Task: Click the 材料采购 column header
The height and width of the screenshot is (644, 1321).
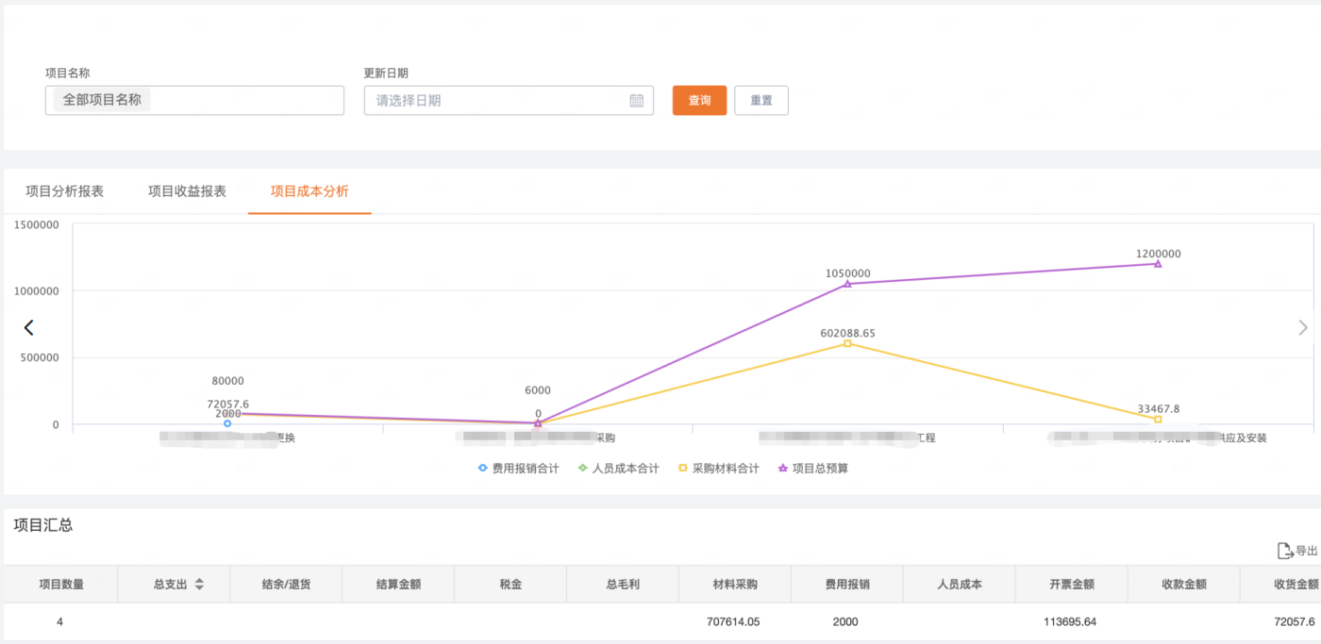Action: tap(735, 585)
